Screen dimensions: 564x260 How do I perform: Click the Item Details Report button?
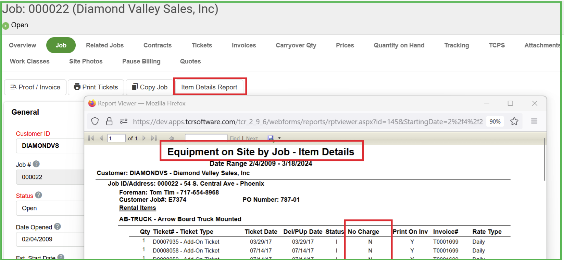(209, 87)
